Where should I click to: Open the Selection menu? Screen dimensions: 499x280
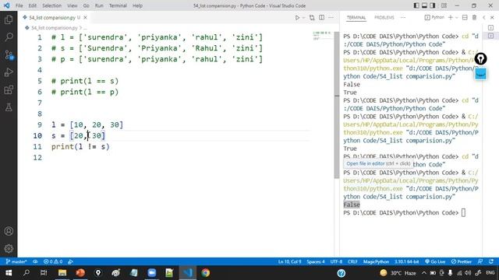[52, 5]
